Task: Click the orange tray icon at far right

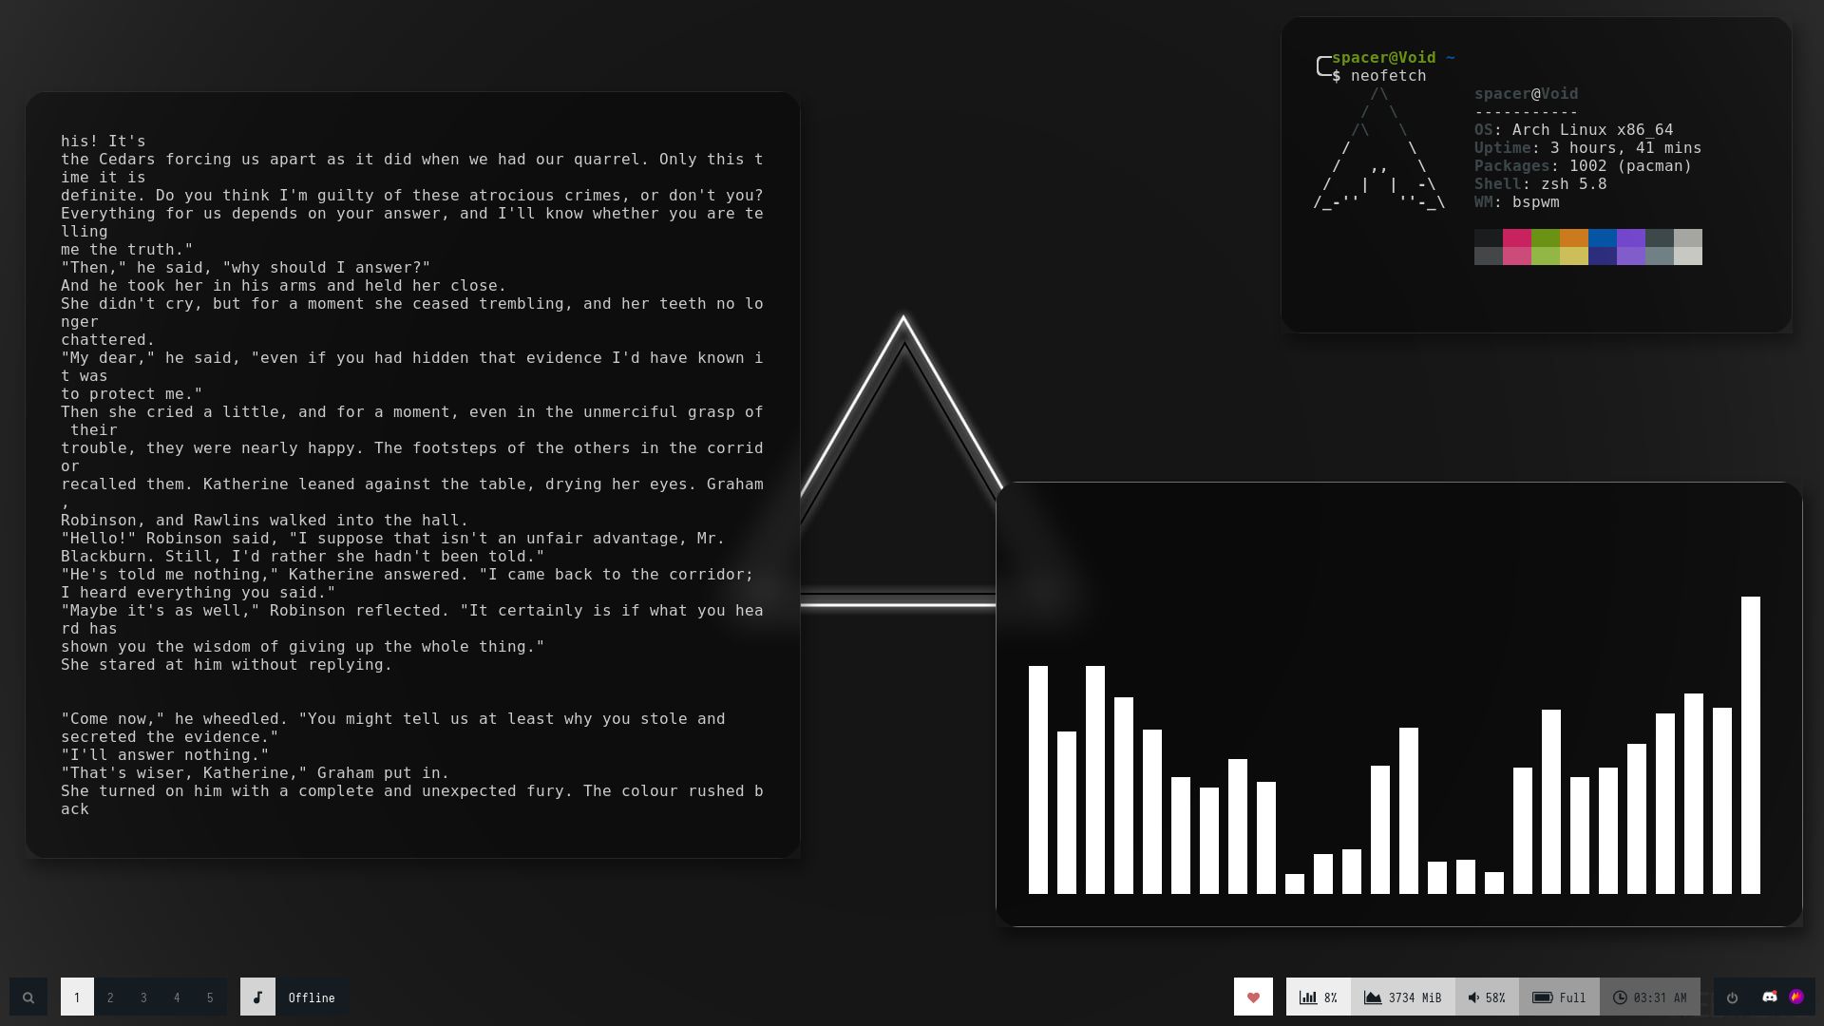Action: click(1797, 997)
